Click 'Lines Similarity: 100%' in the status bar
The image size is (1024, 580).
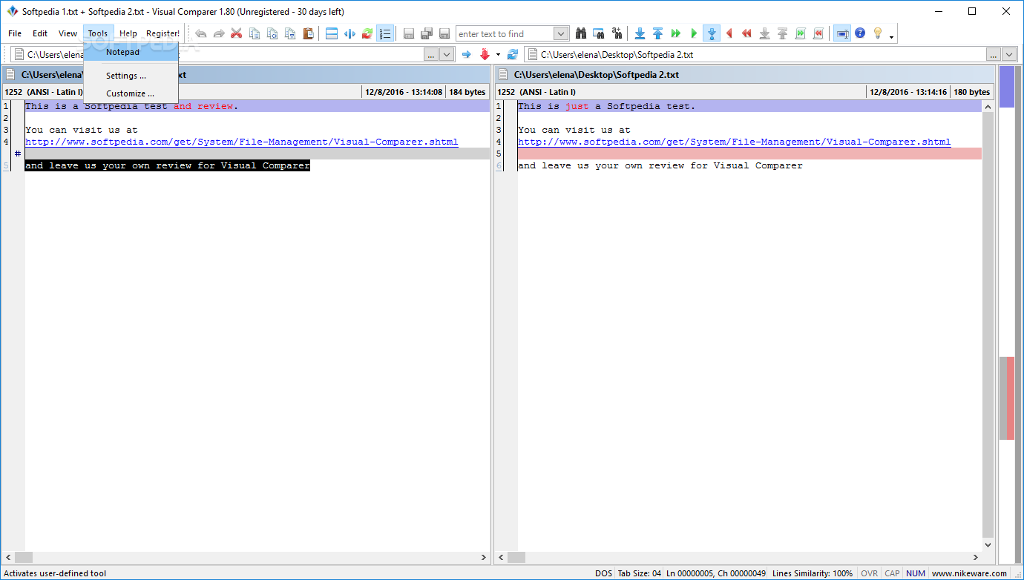[x=813, y=573]
